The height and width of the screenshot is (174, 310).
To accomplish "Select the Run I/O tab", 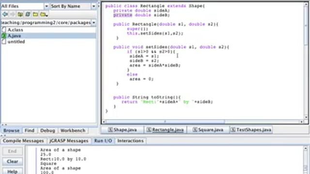I will pyautogui.click(x=103, y=141).
